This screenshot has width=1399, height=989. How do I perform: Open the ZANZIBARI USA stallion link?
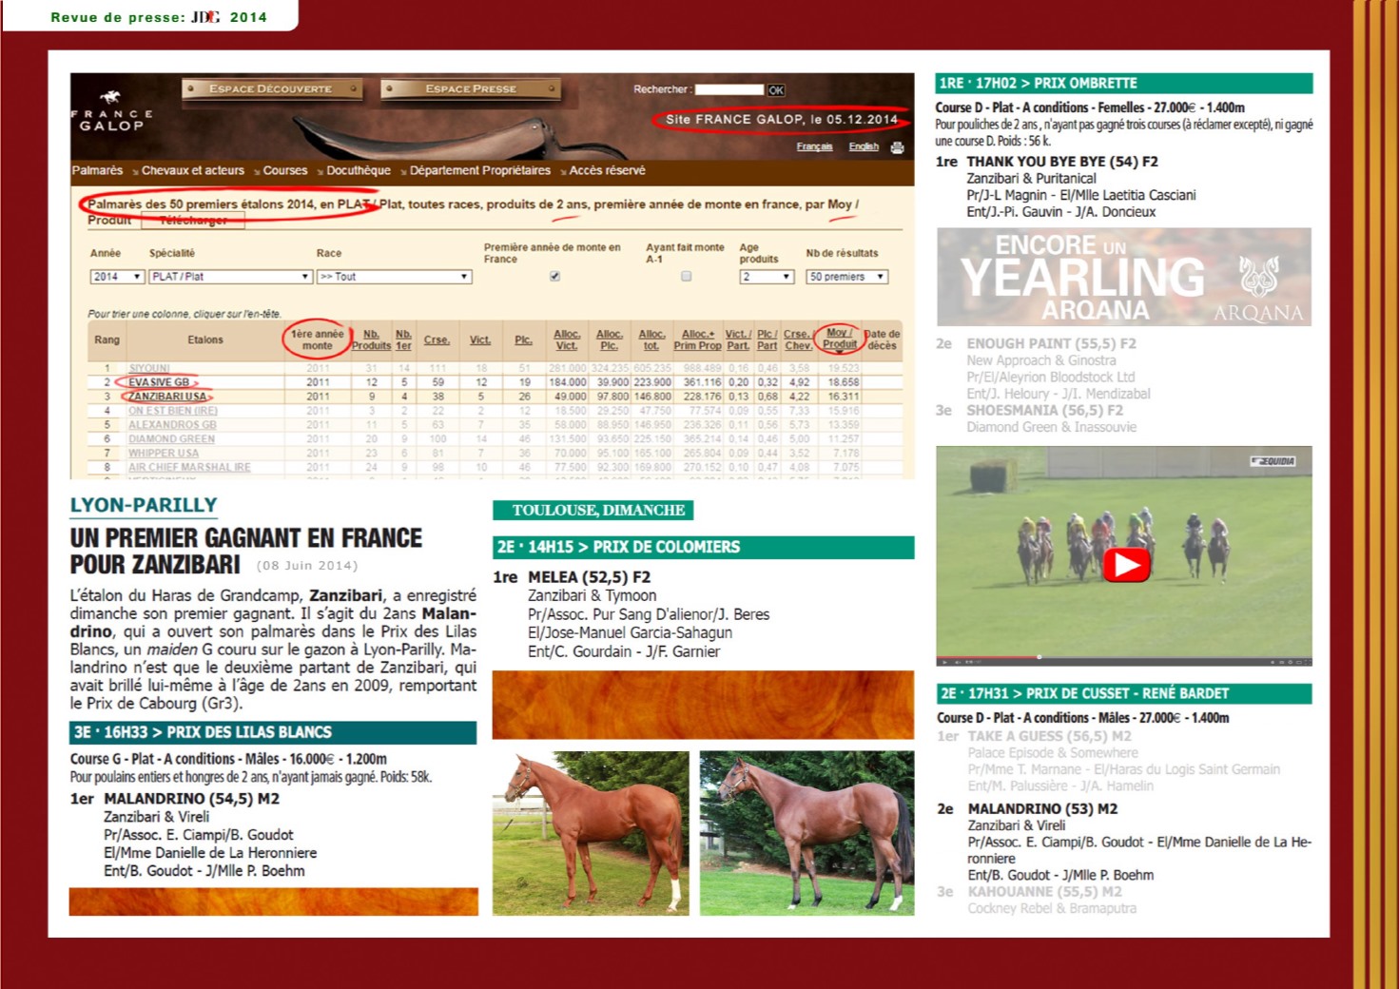[x=167, y=397]
